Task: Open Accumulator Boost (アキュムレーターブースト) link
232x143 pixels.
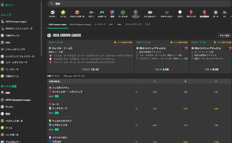Action: [74, 76]
